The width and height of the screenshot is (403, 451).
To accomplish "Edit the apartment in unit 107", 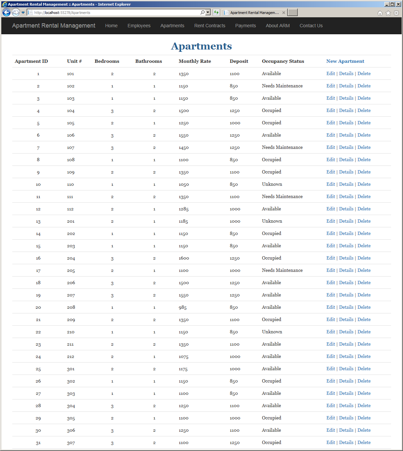I will pos(331,147).
